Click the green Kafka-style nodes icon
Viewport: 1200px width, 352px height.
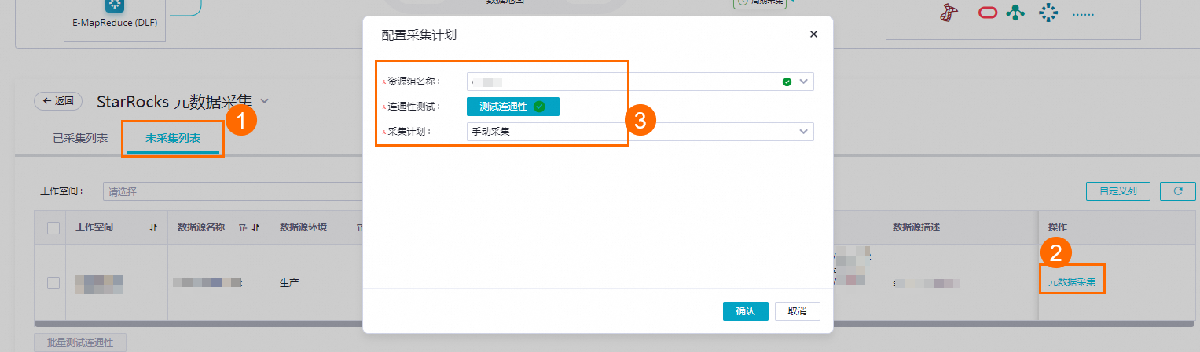(x=1016, y=13)
